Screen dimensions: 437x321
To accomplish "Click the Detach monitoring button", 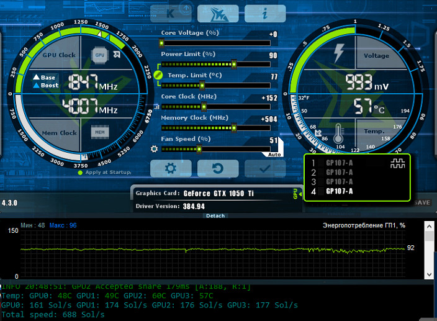I will (215, 215).
